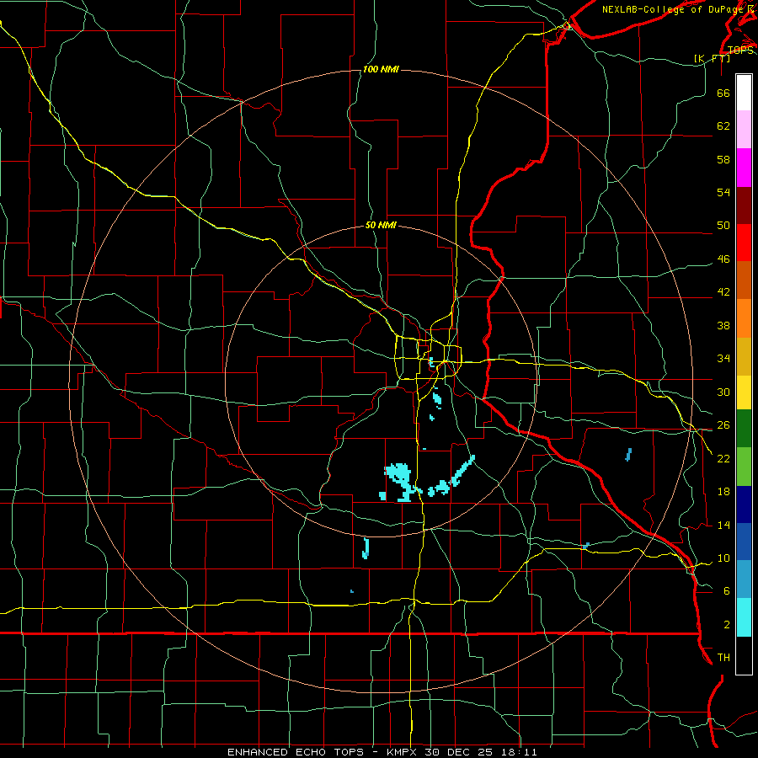Click the legend value "50"

(x=723, y=226)
